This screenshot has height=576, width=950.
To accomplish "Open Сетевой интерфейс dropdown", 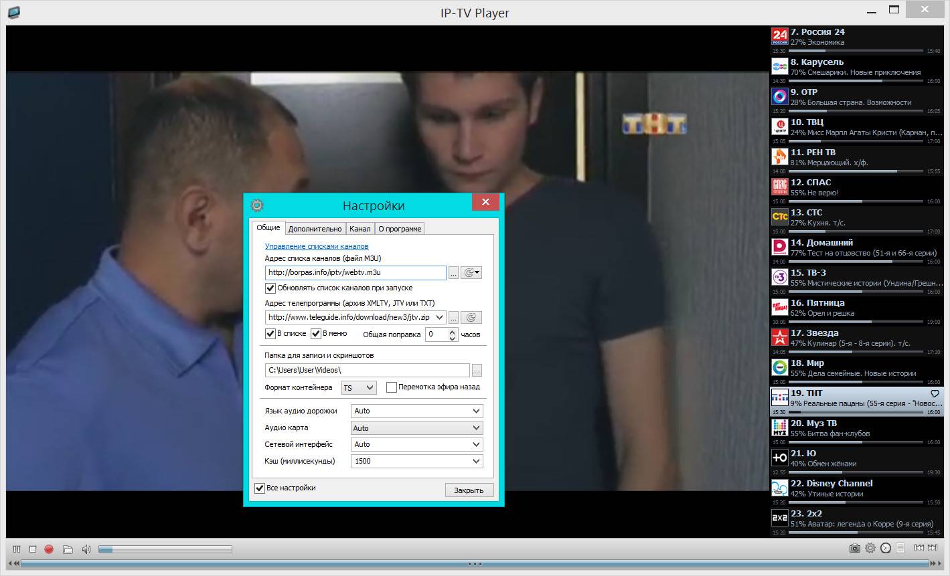I will [416, 444].
